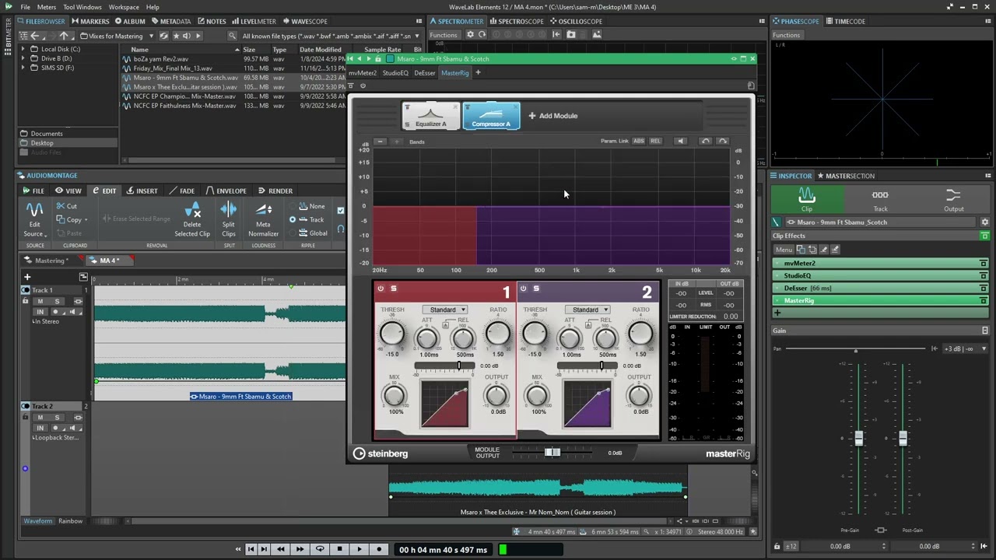This screenshot has width=996, height=560.
Task: Expand mvMeter2 effect arrow in Inspector
Action: click(x=777, y=264)
